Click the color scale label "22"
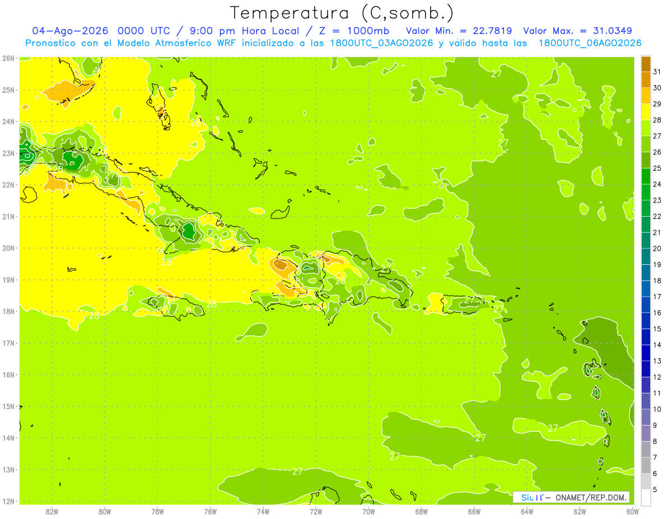 point(657,216)
